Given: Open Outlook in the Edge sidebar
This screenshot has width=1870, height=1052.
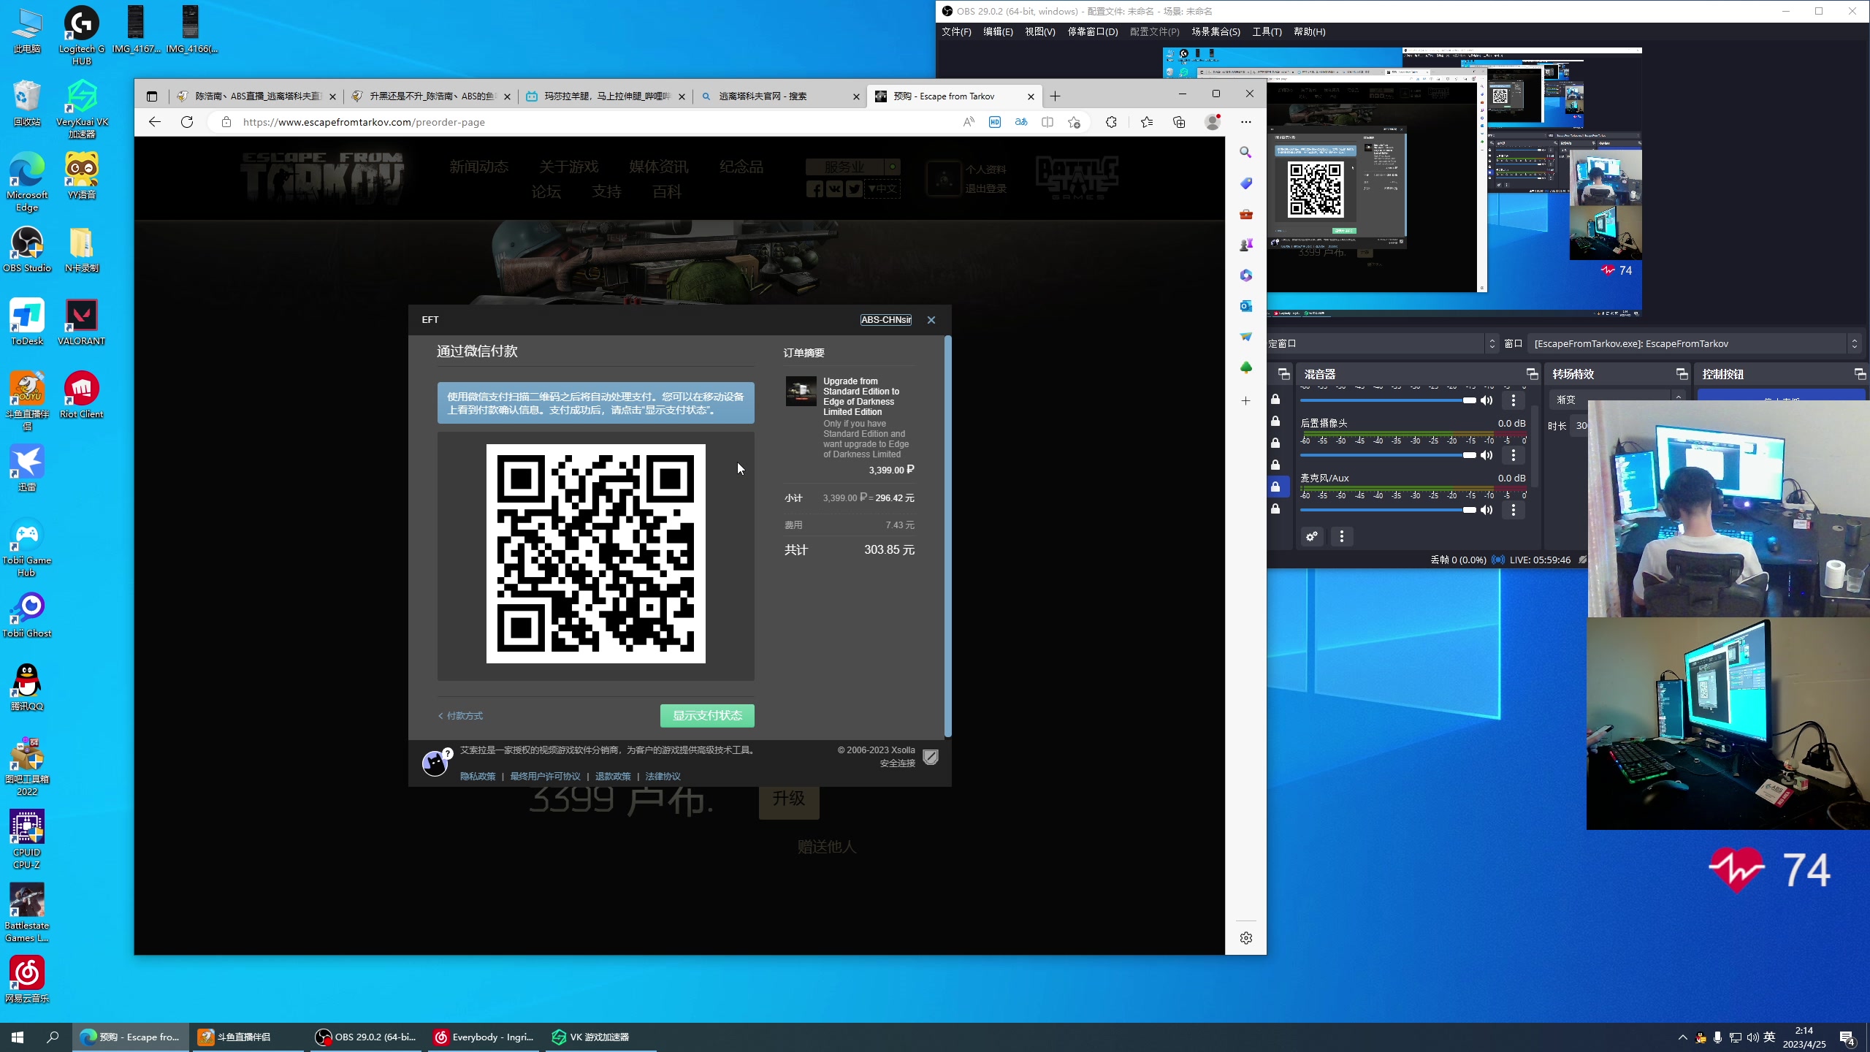Looking at the screenshot, I should pyautogui.click(x=1246, y=306).
